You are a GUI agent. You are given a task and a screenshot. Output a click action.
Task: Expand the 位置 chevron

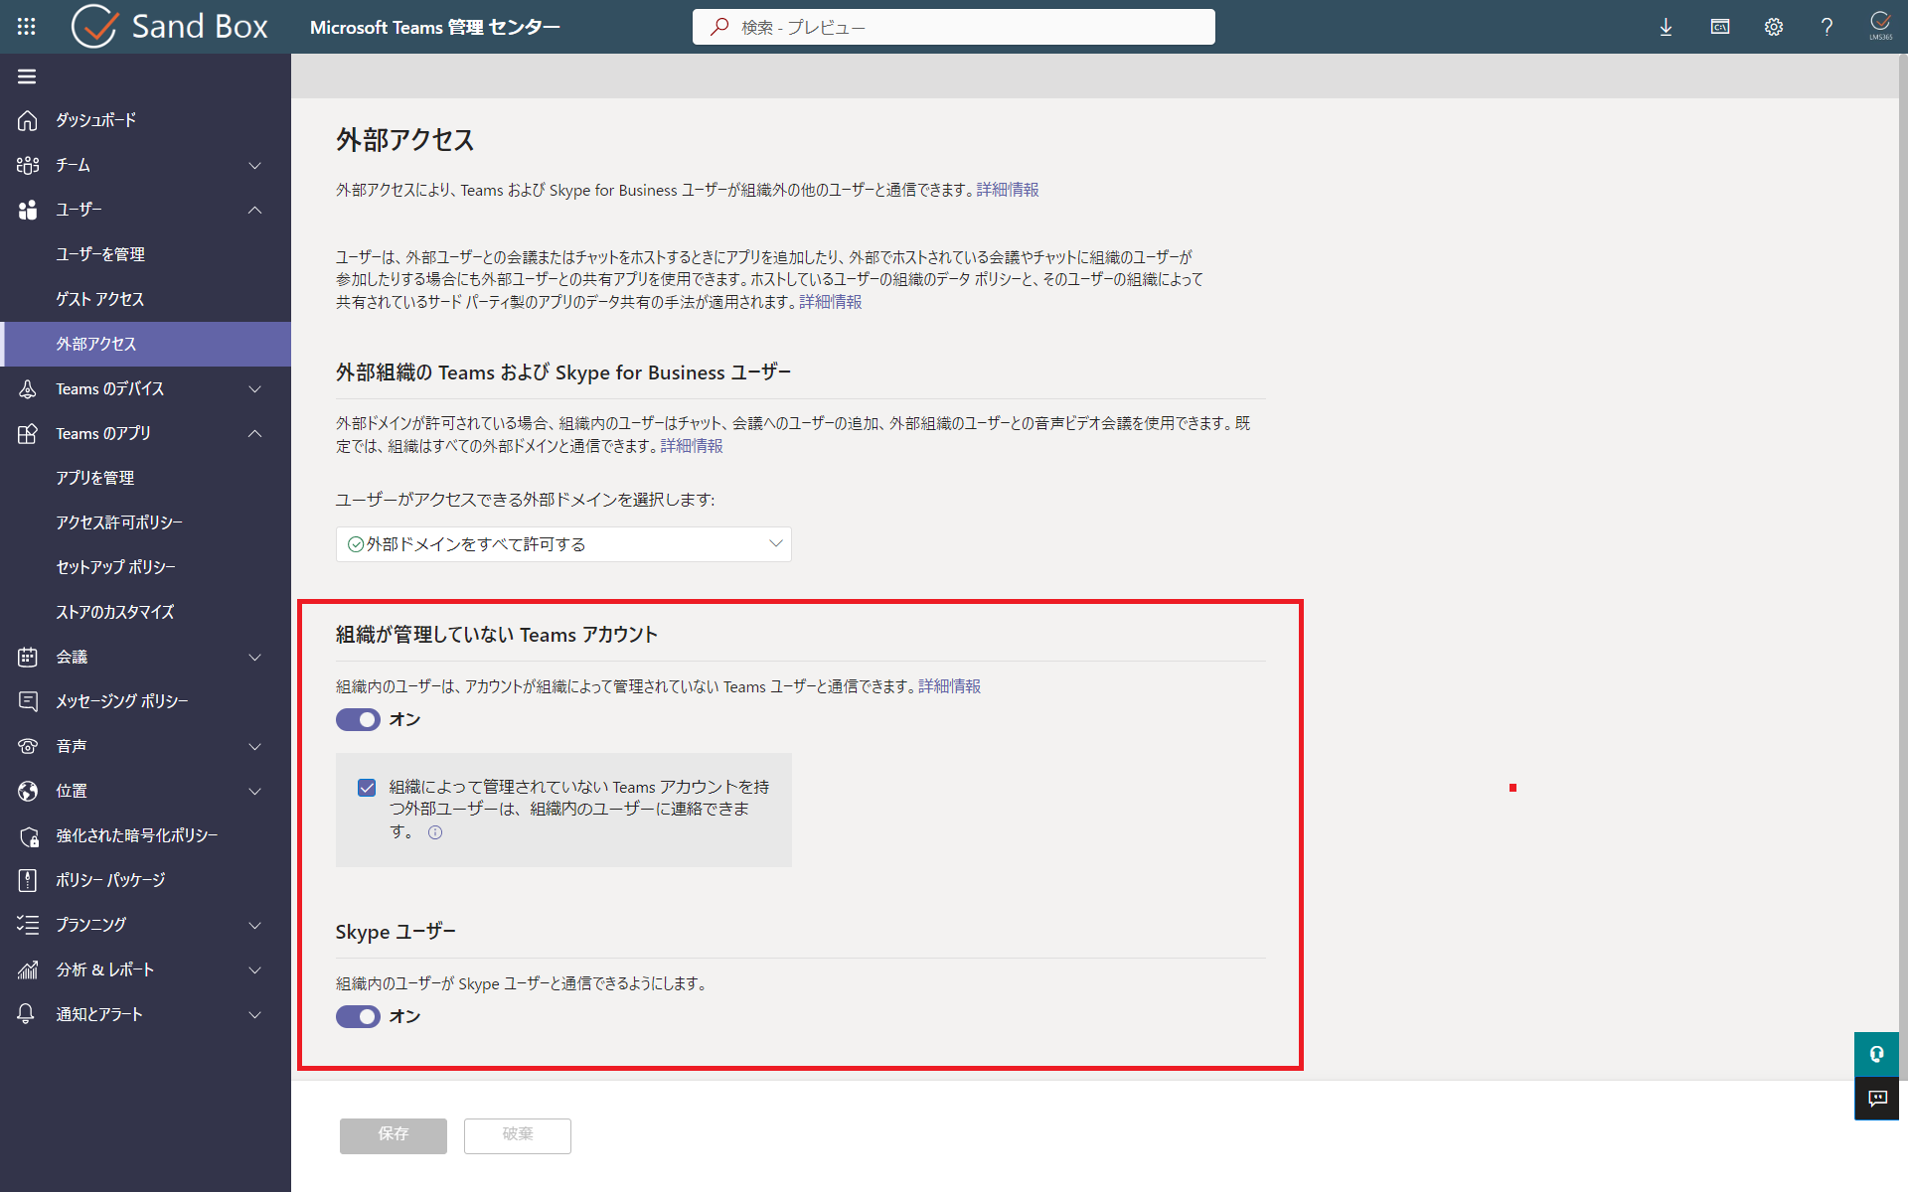pos(255,792)
